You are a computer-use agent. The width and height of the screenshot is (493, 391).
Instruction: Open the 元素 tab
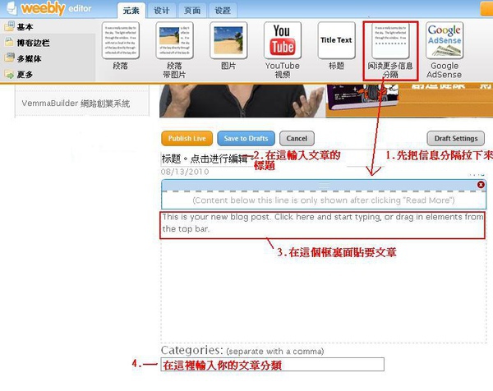pos(131,11)
